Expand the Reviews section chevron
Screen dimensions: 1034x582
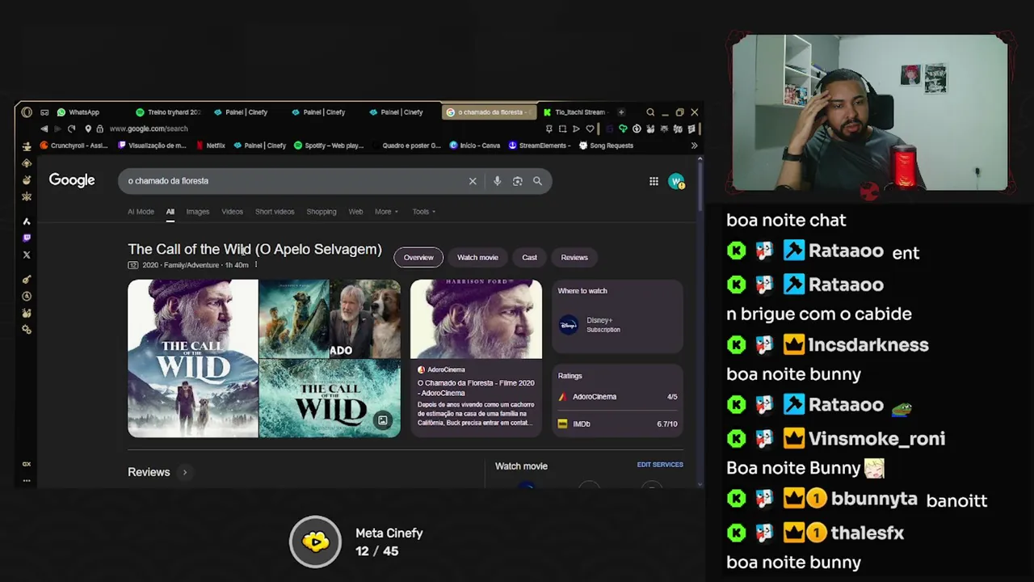(184, 472)
